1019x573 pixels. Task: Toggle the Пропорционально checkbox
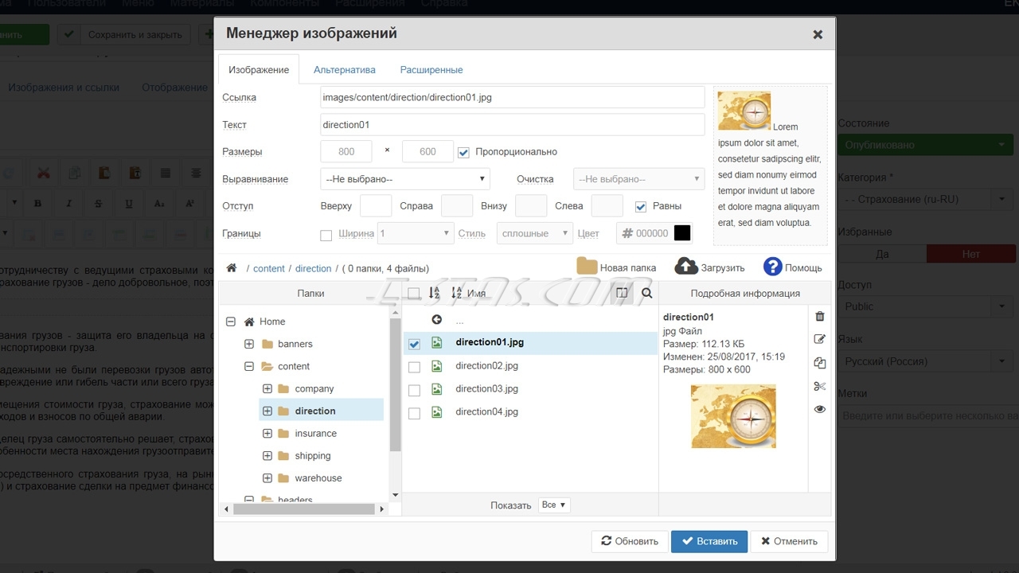point(463,152)
